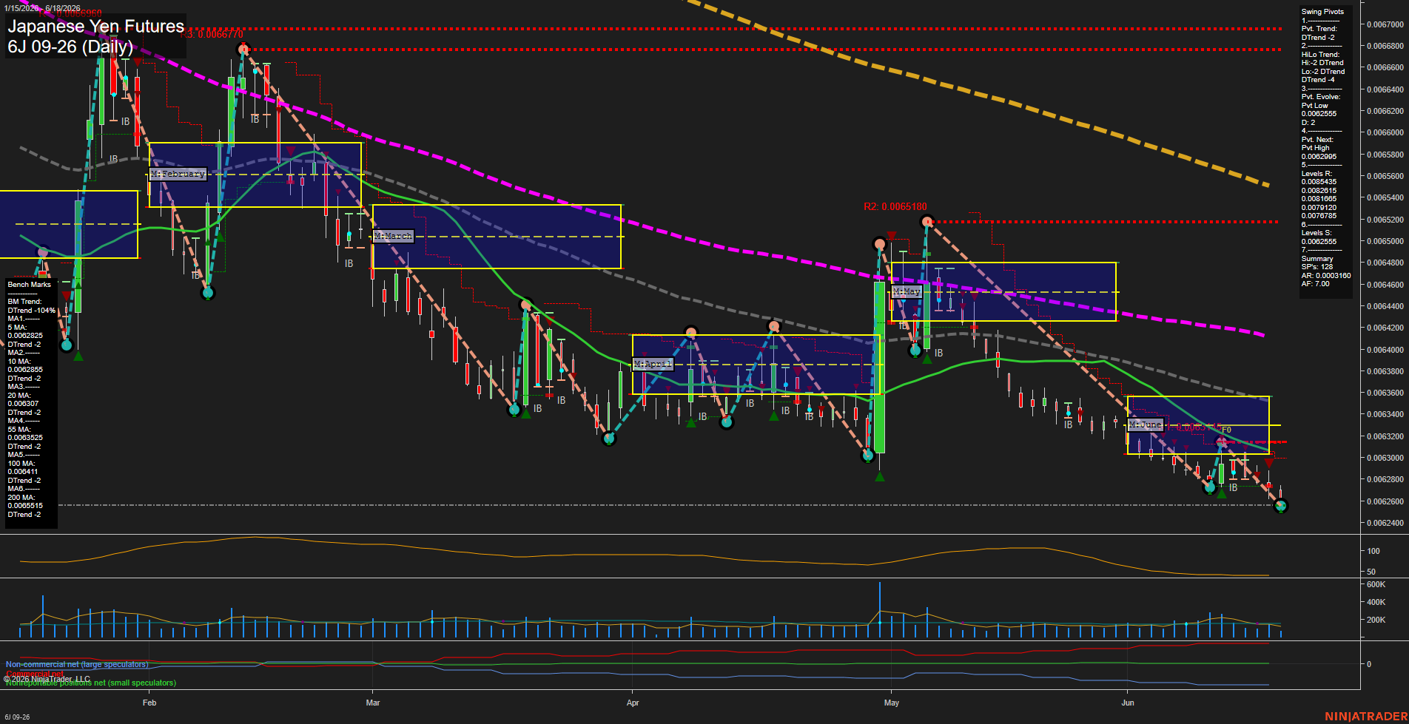Screen dimensions: 1409x724
Task: Click the 10 MA: label
Action: [19, 362]
